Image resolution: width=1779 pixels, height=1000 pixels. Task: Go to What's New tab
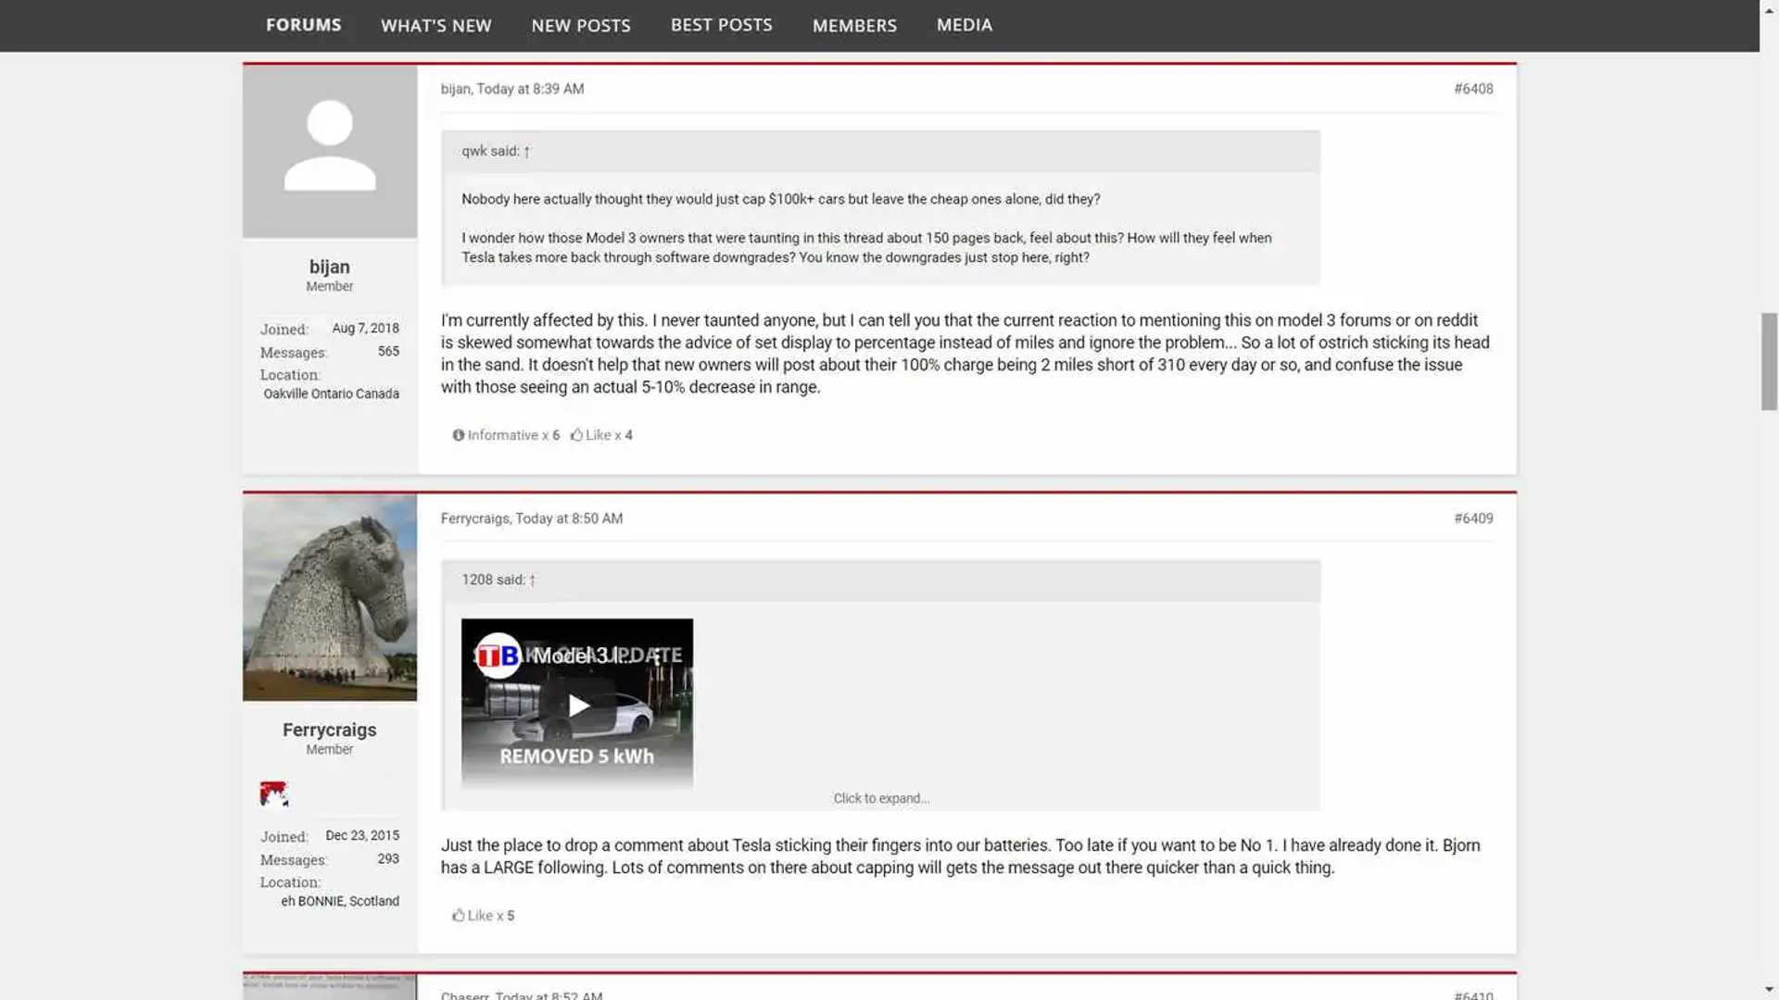(435, 26)
